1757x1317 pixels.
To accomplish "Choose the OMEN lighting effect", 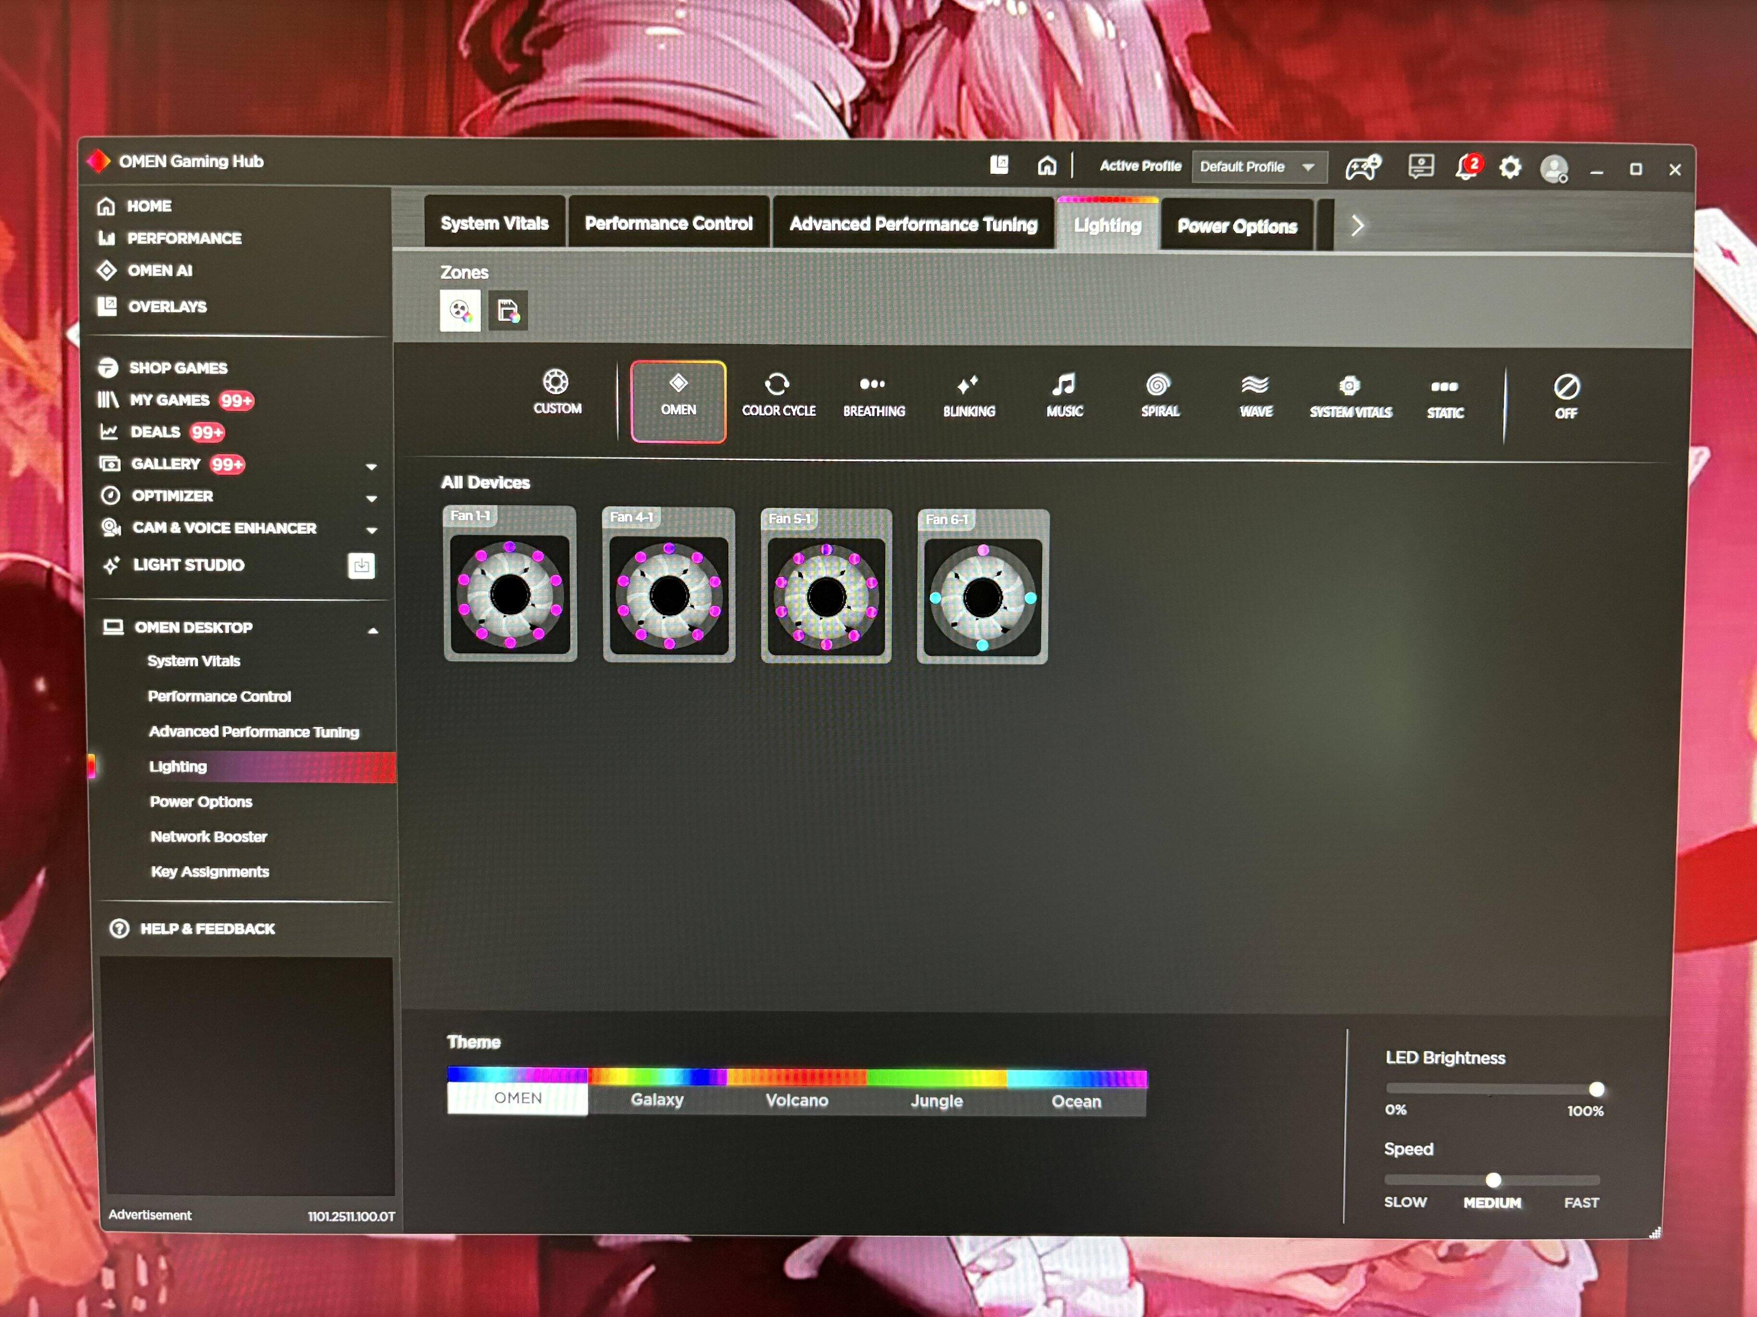I will (678, 401).
